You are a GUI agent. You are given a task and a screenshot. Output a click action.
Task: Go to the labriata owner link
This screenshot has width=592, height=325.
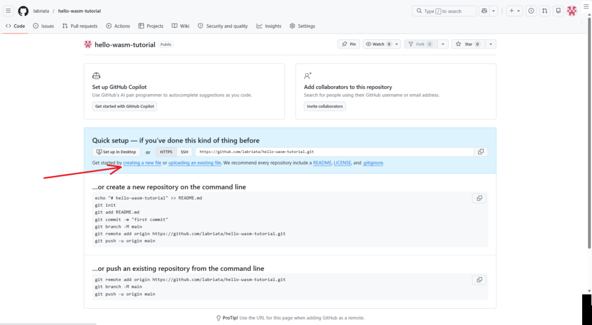coord(41,11)
